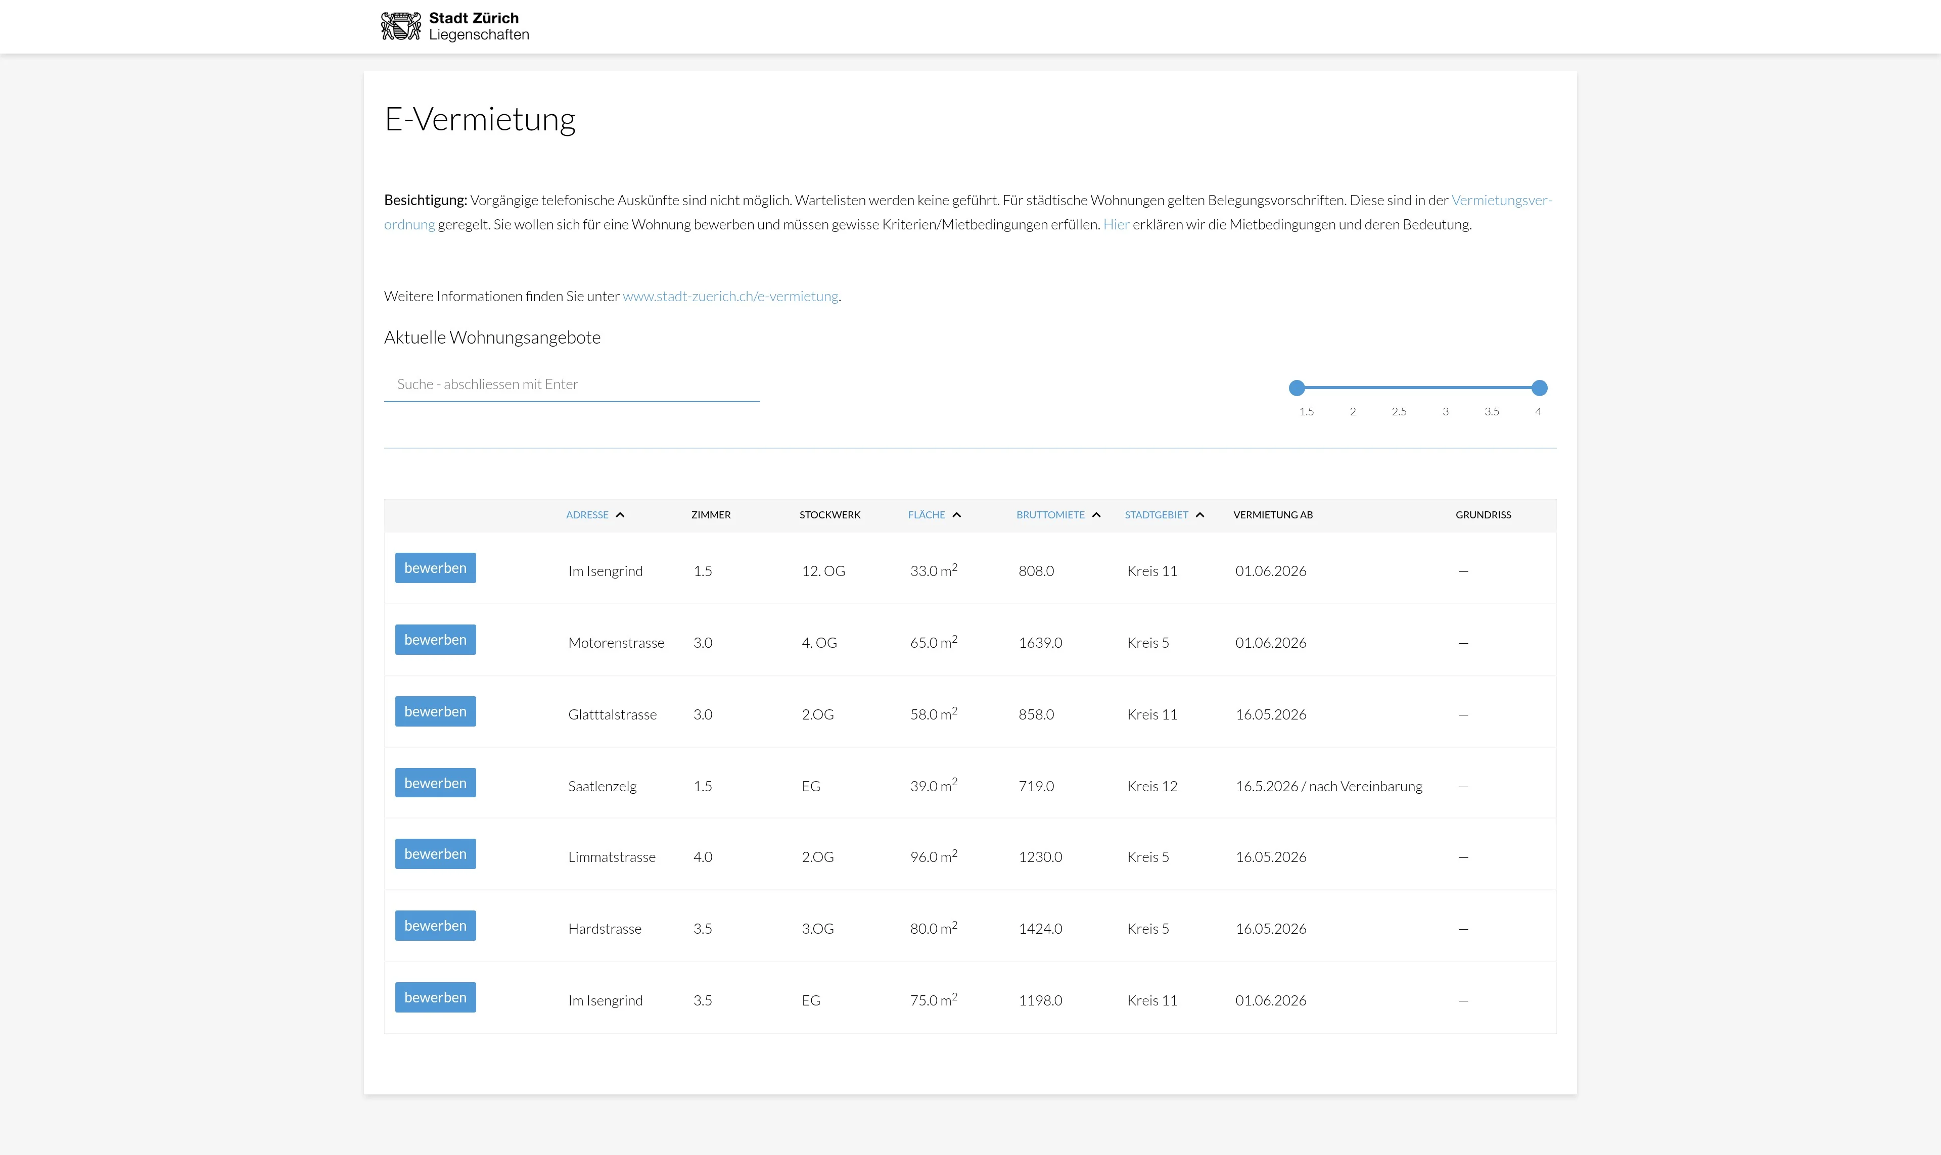Click the Adresse column header
Screen dimensions: 1941x1155
(587, 515)
